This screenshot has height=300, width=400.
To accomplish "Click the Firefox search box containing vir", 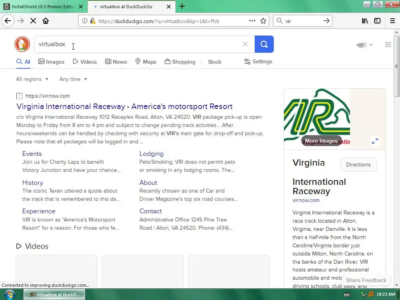I will pyautogui.click(x=303, y=21).
